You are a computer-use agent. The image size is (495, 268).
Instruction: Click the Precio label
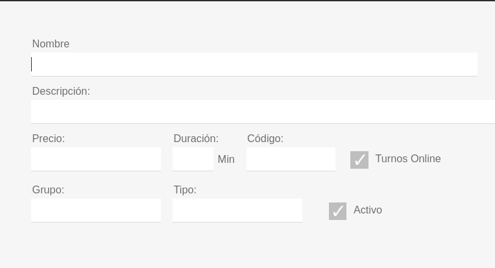coord(49,139)
